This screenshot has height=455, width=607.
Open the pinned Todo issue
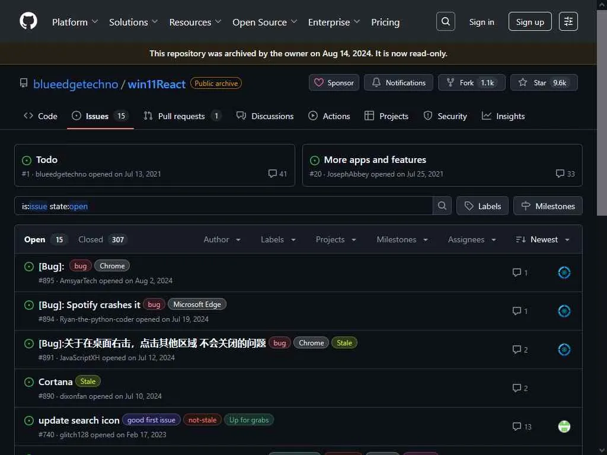click(47, 160)
